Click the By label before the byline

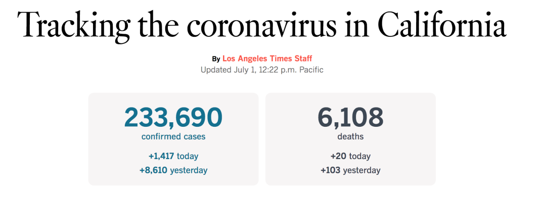point(216,59)
